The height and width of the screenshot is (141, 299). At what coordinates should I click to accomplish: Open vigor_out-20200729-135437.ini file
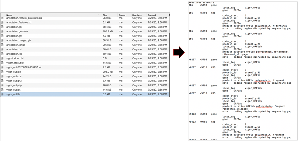(24, 67)
